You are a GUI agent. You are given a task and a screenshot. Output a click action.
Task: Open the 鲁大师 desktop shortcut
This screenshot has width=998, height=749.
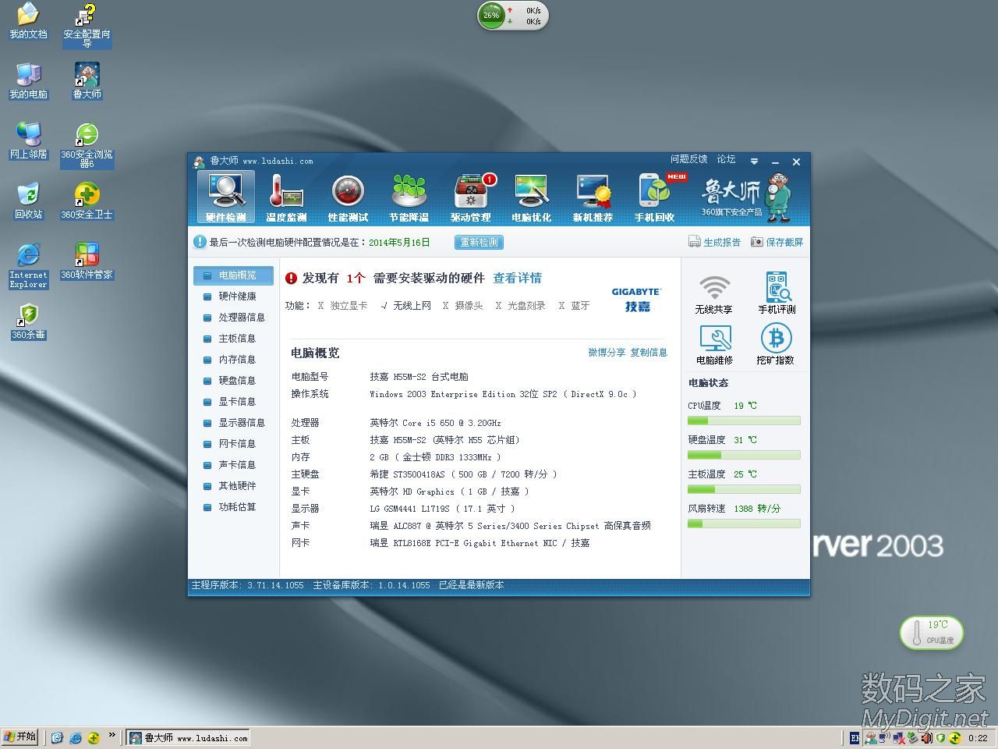87,81
